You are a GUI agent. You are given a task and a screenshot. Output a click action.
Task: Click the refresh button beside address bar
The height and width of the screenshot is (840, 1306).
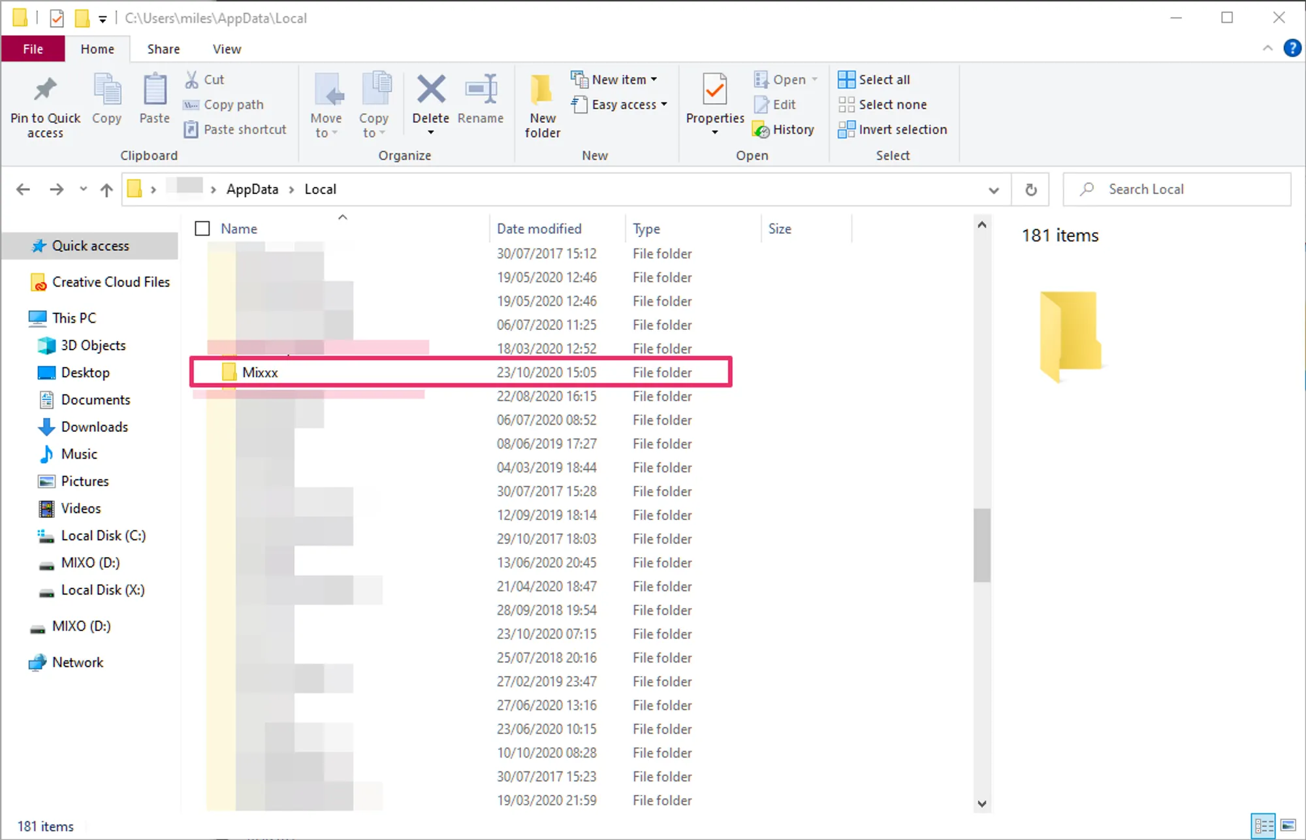[x=1030, y=189]
